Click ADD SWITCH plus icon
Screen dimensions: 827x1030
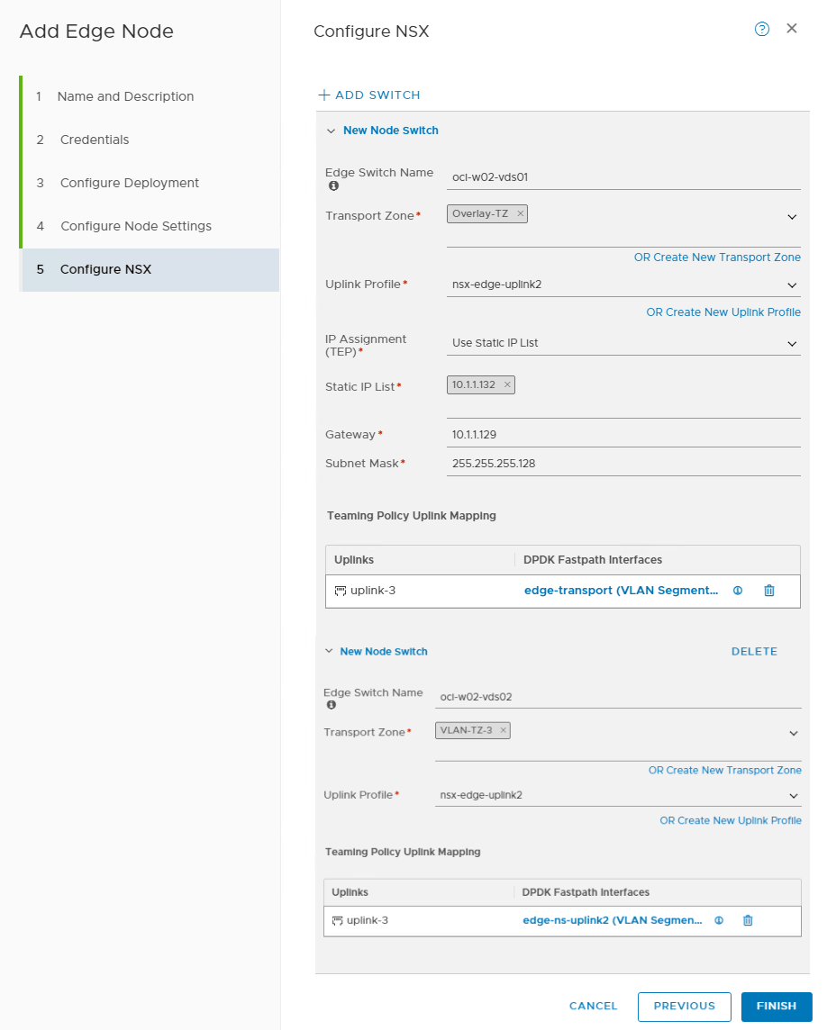pos(323,95)
